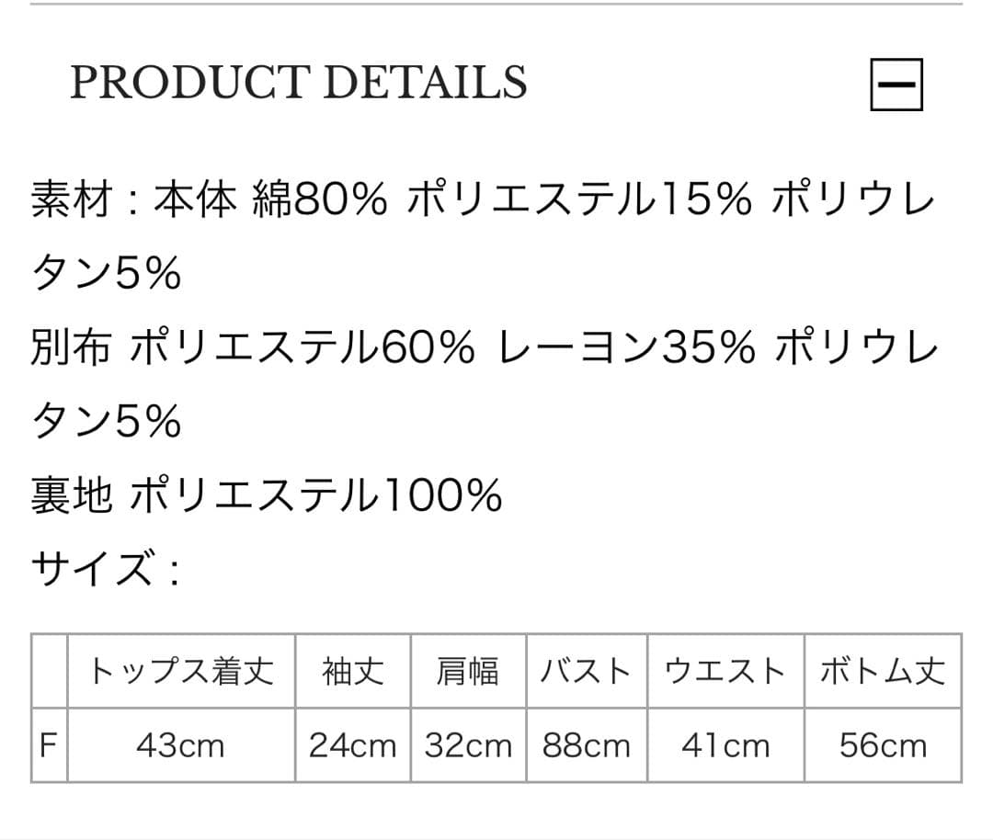Click the 24cm sleeve length cell
This screenshot has height=840, width=993.
[353, 745]
